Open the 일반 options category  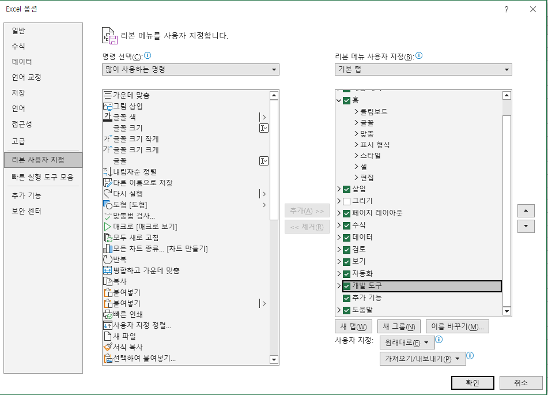pos(43,31)
